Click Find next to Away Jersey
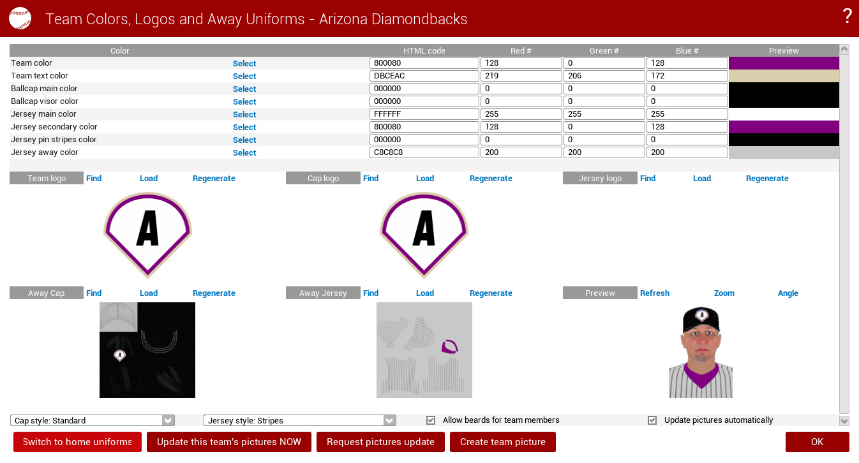 coord(371,293)
